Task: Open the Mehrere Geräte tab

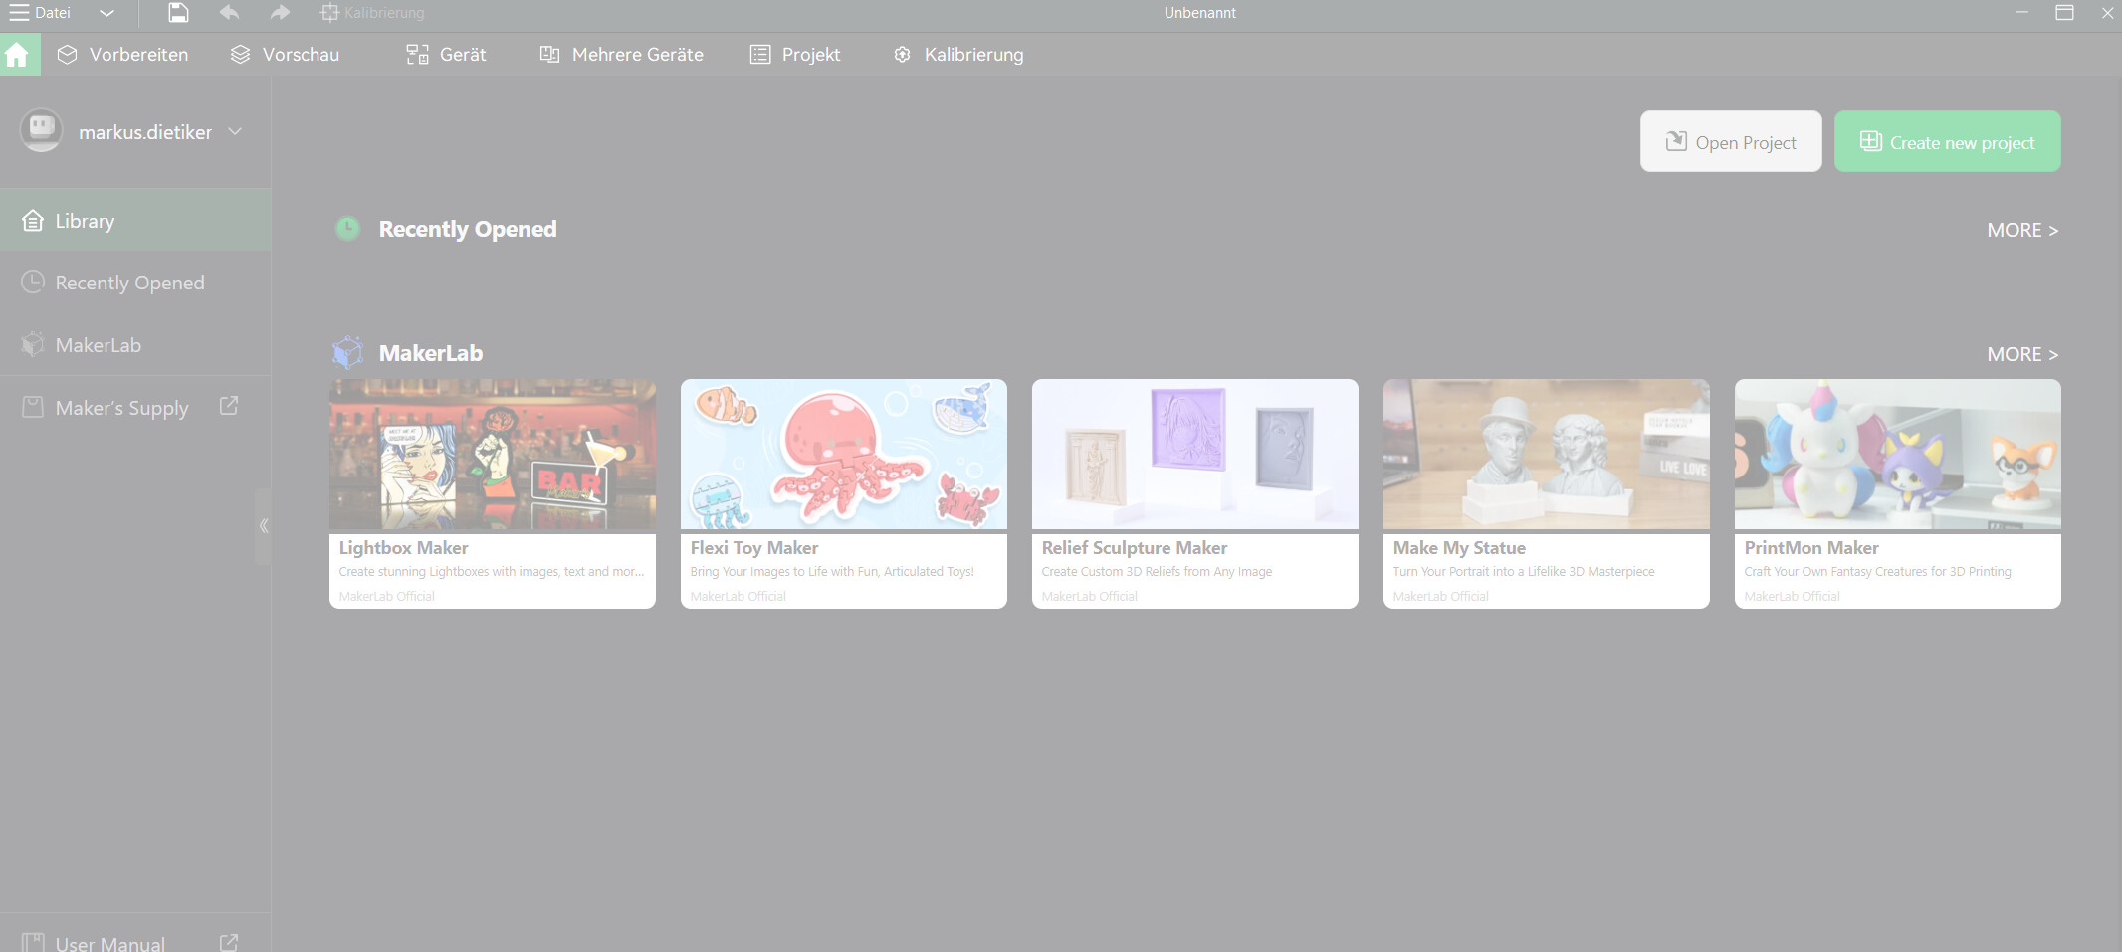Action: pos(621,55)
